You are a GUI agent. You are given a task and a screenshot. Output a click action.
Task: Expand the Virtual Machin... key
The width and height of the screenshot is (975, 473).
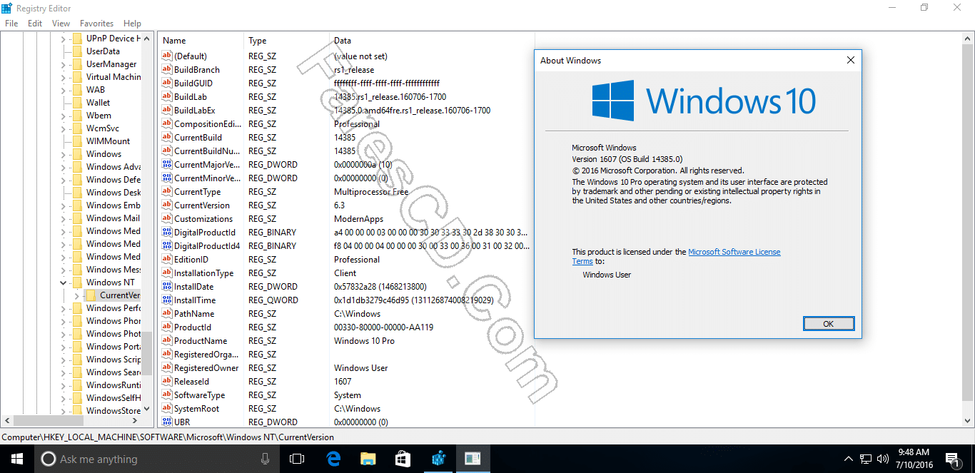(x=63, y=77)
